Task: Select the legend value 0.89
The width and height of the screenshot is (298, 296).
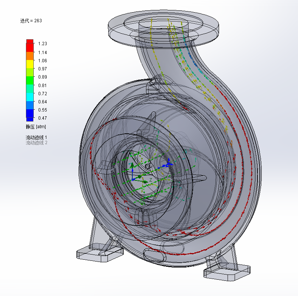Action: 42,77
